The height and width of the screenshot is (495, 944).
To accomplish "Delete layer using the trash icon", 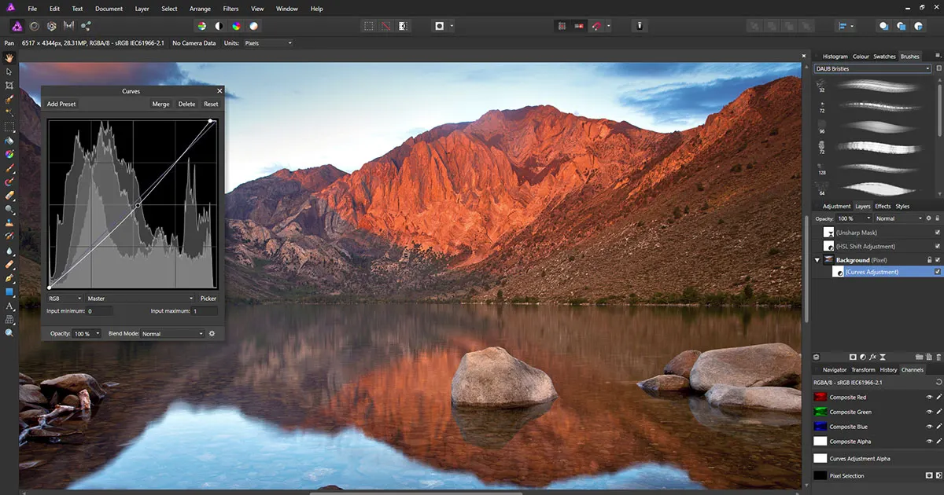I will pyautogui.click(x=938, y=357).
